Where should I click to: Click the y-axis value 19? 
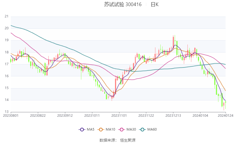pyautogui.click(x=7, y=40)
